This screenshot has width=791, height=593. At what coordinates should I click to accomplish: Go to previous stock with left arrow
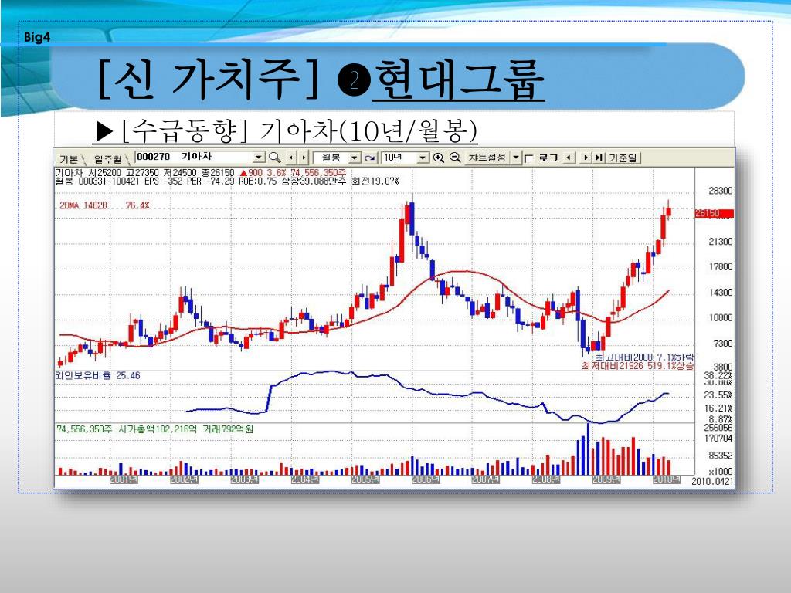(x=291, y=158)
